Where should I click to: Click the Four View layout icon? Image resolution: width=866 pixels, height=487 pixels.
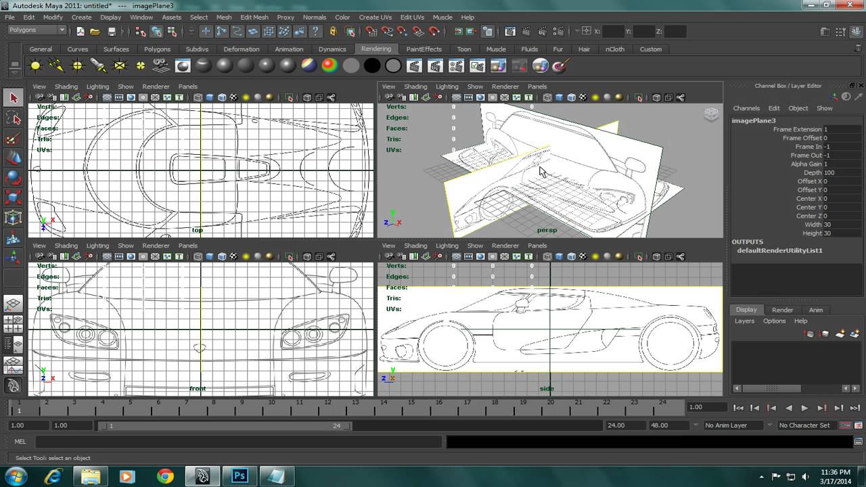click(x=14, y=324)
